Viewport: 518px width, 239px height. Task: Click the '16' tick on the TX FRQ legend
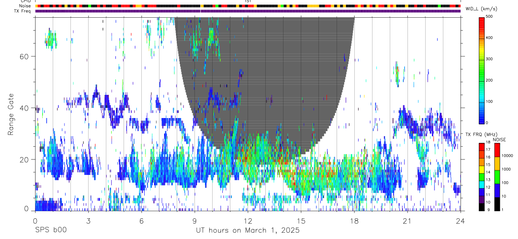click(x=488, y=157)
